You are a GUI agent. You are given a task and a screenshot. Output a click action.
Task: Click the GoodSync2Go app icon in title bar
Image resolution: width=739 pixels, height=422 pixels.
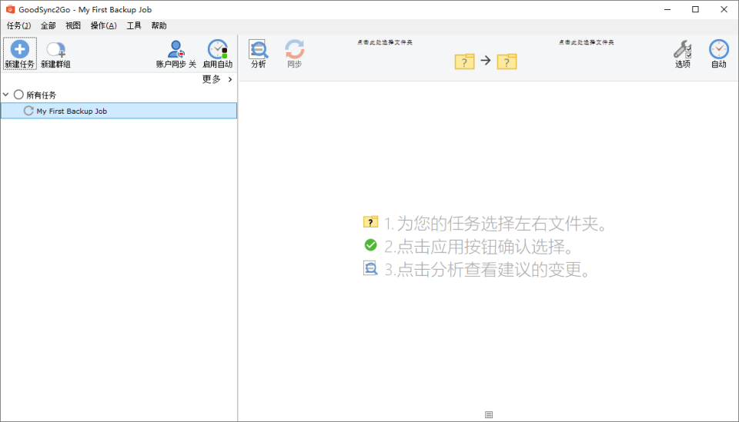10,9
